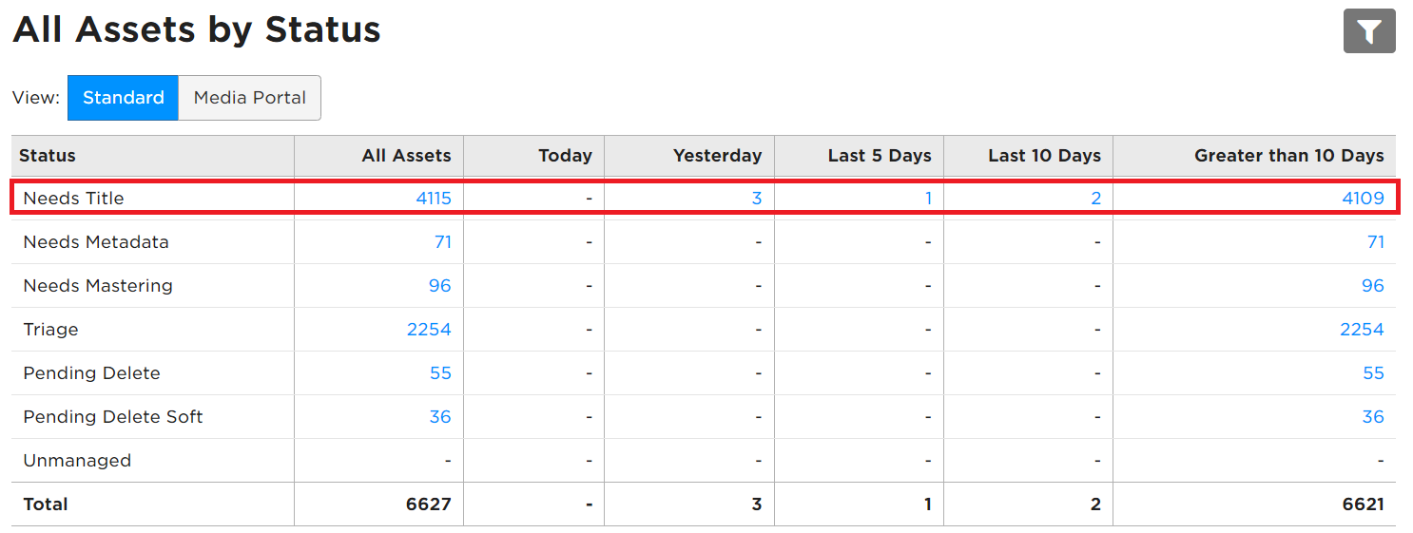
Task: Open the 4109 Greater than 10 Days link
Action: [1364, 199]
